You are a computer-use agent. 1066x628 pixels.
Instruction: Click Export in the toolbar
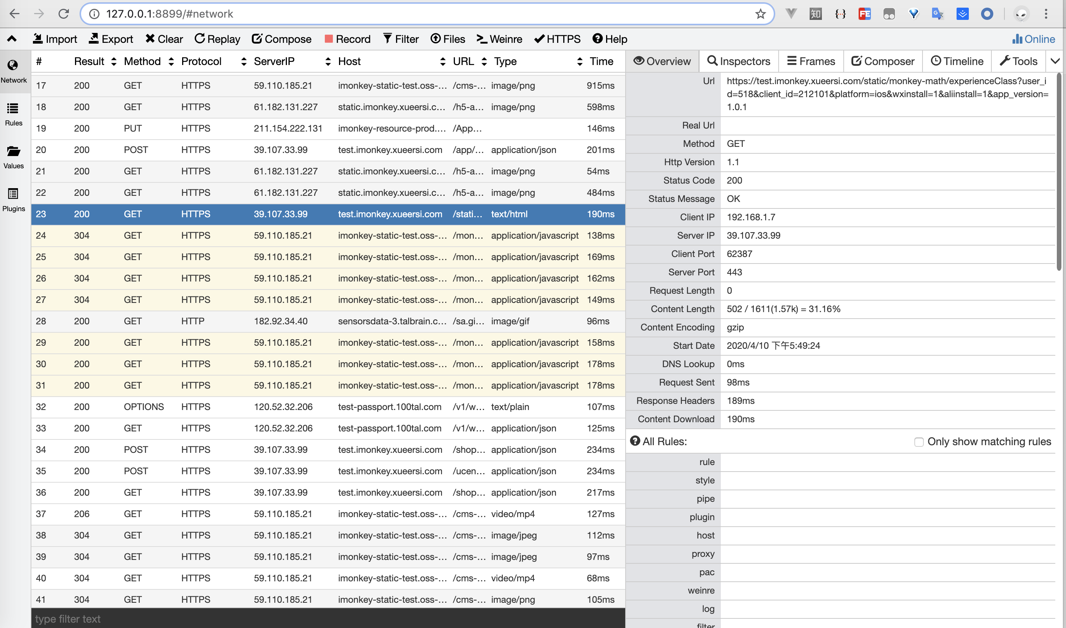111,39
